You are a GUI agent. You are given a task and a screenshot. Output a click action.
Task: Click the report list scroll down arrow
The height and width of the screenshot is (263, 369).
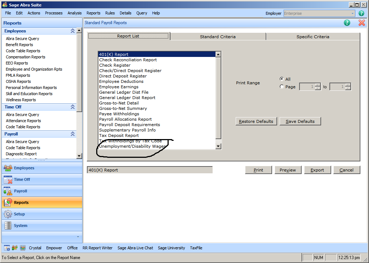[218, 146]
